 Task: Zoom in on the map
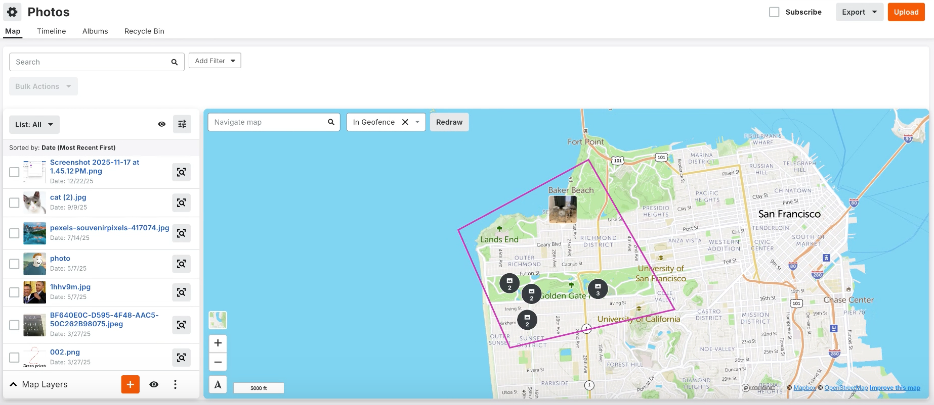[x=218, y=343]
